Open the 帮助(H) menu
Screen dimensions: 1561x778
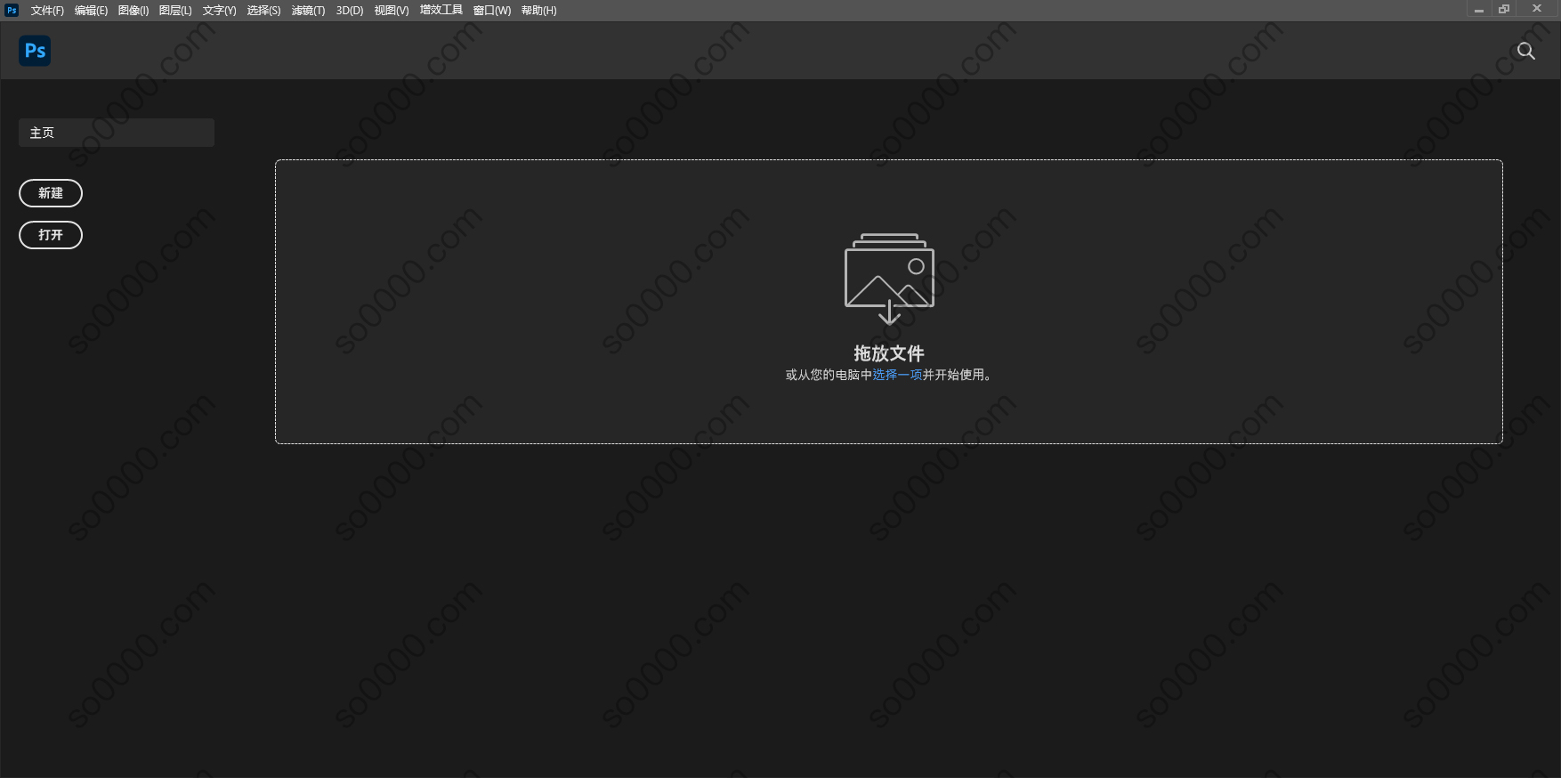point(539,11)
